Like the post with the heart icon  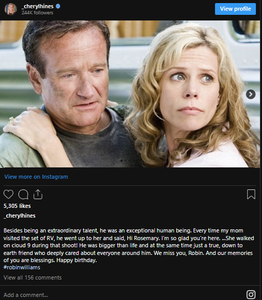pyautogui.click(x=8, y=194)
